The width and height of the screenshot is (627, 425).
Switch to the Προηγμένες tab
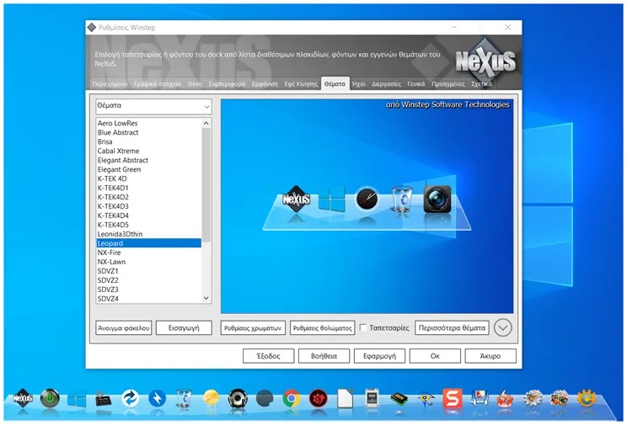pos(447,84)
